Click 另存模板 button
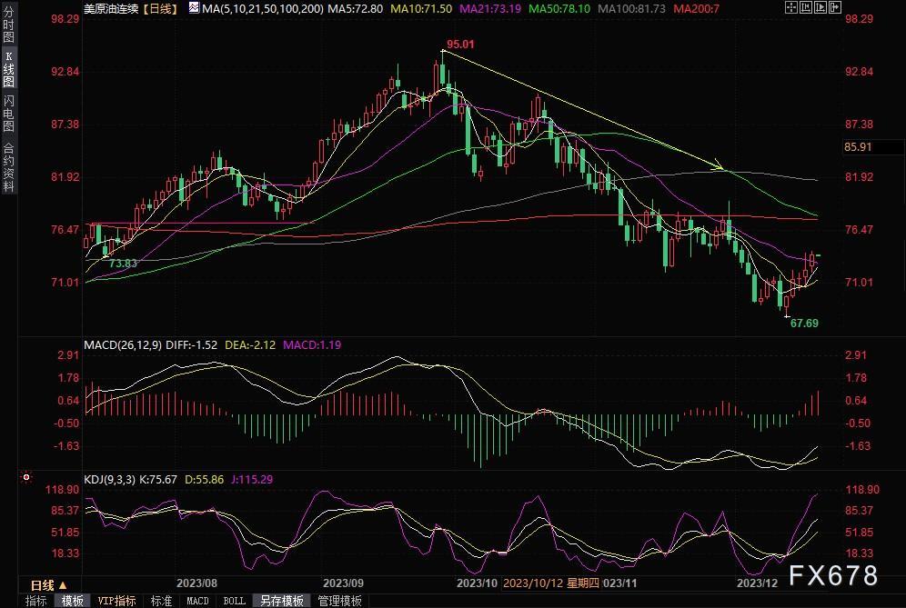Screen dimensions: 906x608 click(x=282, y=601)
